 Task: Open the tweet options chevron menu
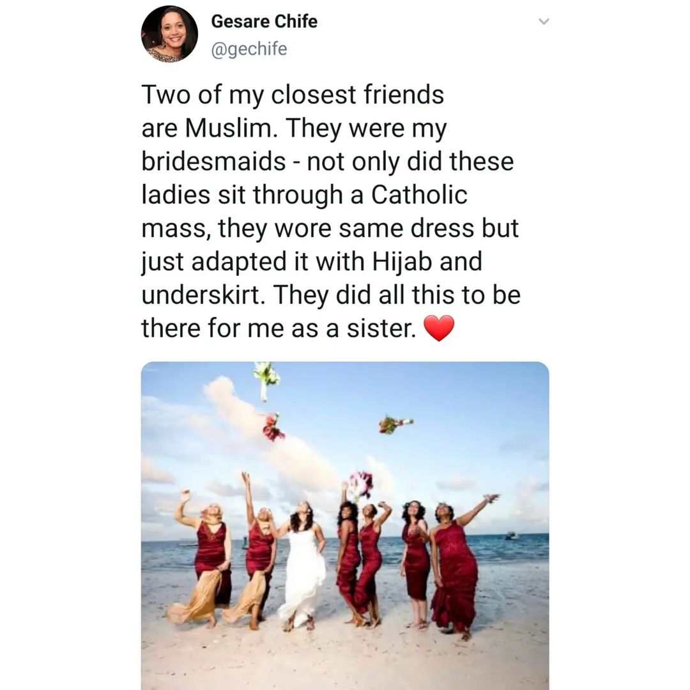[x=544, y=22]
